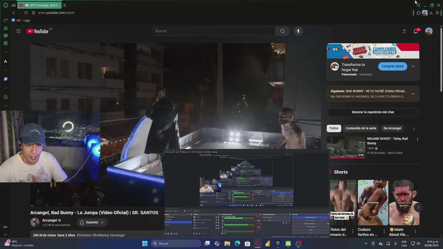This screenshot has width=443, height=249.
Task: Expand the Homecenter ad chevron
Action: click(x=413, y=66)
